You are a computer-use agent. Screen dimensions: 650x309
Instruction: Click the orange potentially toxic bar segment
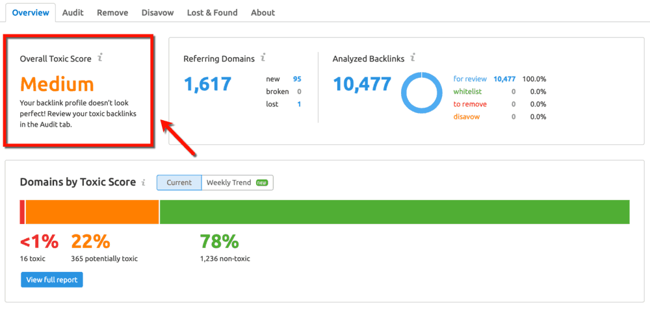click(x=92, y=212)
